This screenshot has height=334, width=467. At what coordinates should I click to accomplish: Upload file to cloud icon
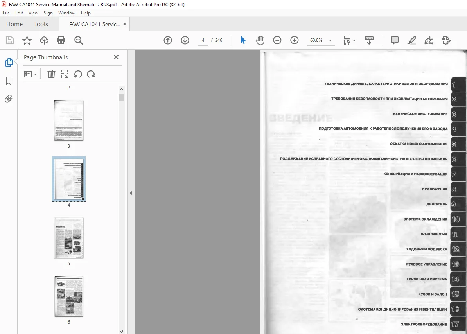point(44,40)
